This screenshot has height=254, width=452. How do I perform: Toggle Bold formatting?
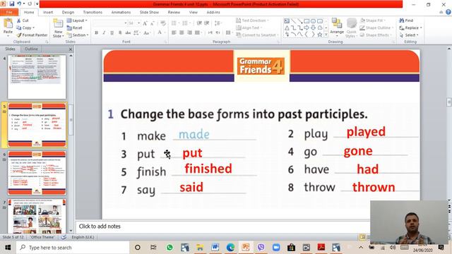96,33
